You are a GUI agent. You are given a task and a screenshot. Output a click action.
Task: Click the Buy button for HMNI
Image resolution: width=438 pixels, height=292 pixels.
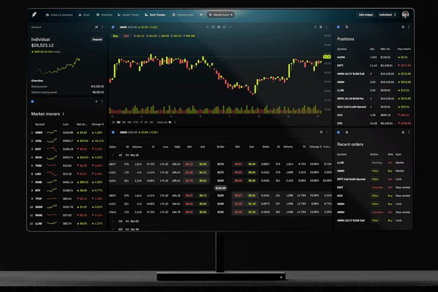tap(115, 36)
